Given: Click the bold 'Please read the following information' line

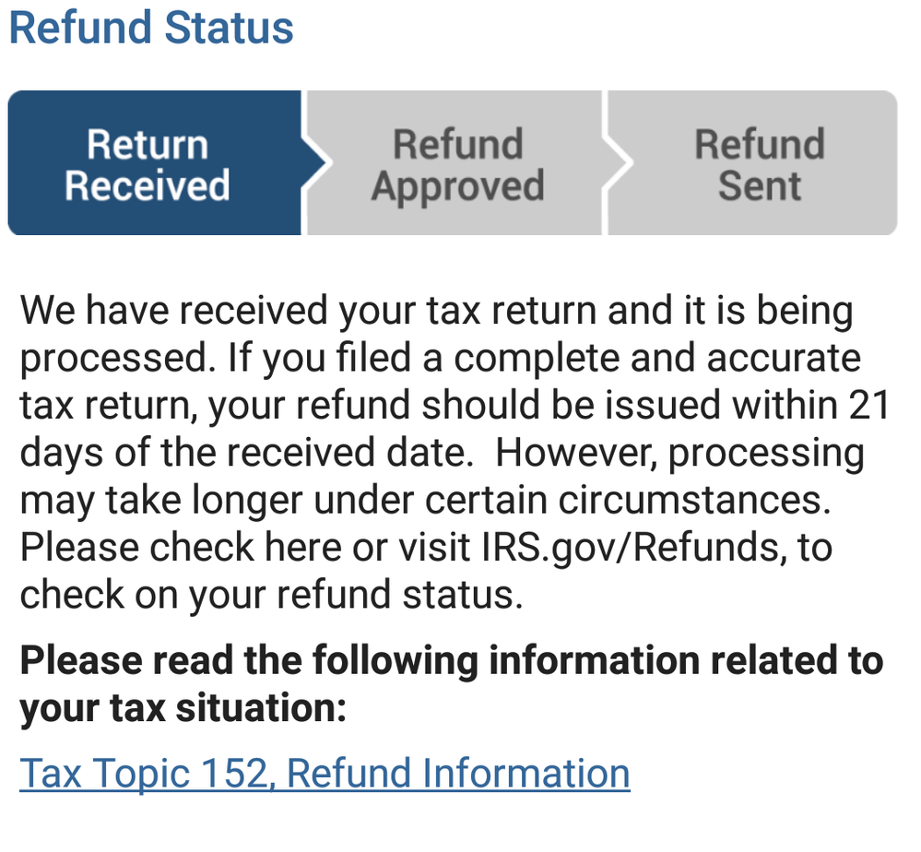Looking at the screenshot, I should [x=451, y=661].
